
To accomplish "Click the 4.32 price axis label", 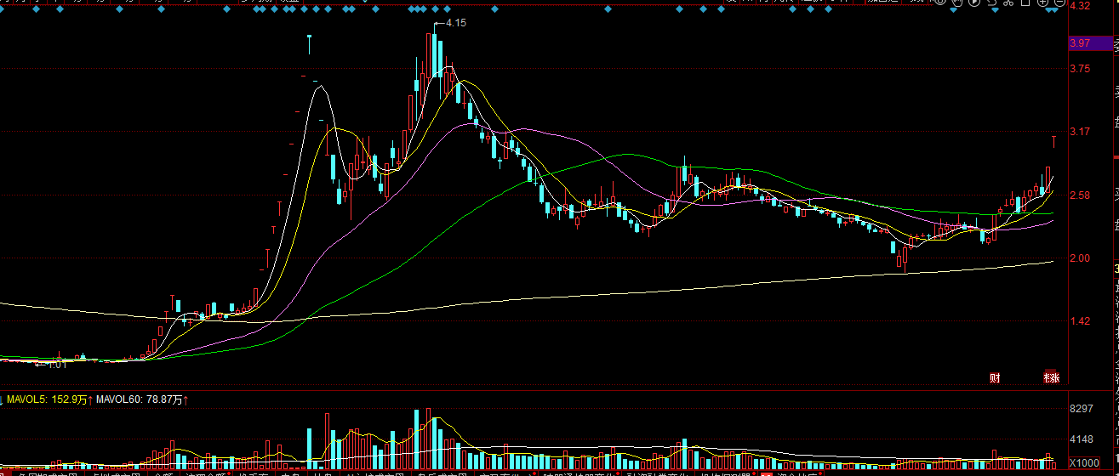I will (1081, 6).
